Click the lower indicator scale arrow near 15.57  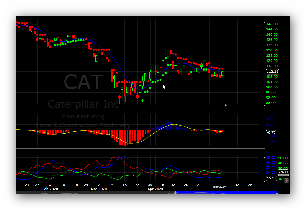264,181
